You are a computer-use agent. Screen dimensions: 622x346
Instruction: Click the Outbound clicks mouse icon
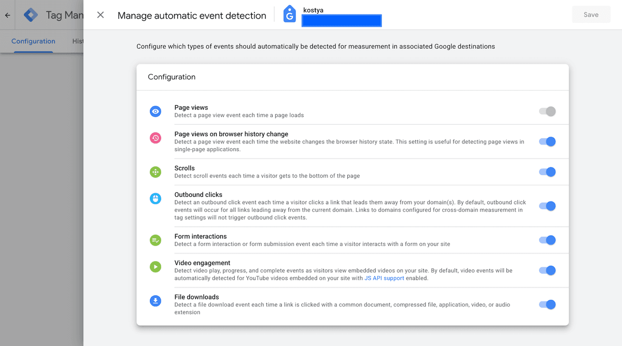155,198
